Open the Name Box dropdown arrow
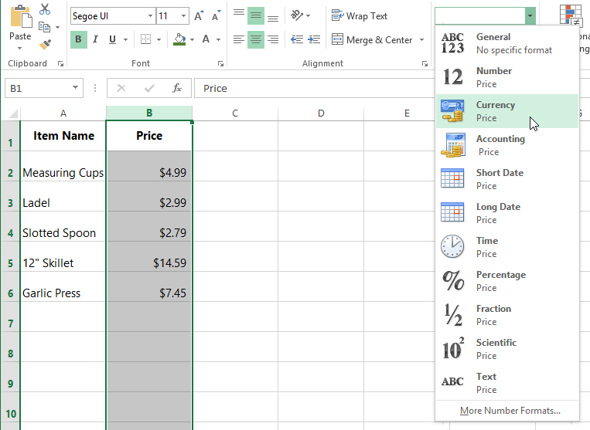590x430 pixels. (75, 88)
